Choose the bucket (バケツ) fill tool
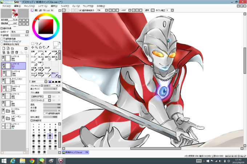This screenshot has height=164, width=247. 34,64
